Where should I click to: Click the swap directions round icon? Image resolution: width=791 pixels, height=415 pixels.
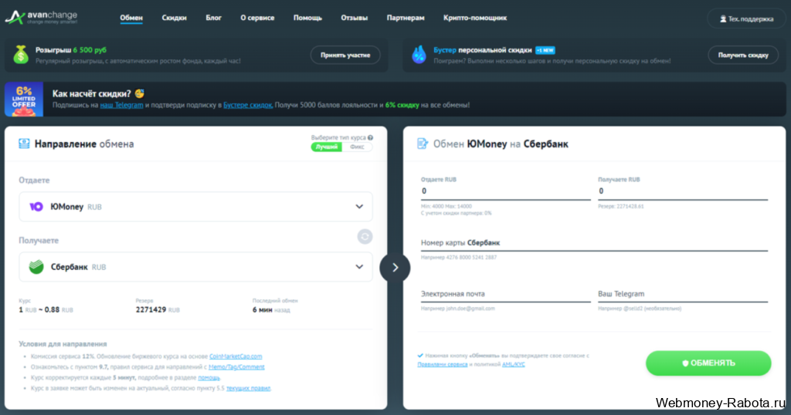(x=365, y=236)
